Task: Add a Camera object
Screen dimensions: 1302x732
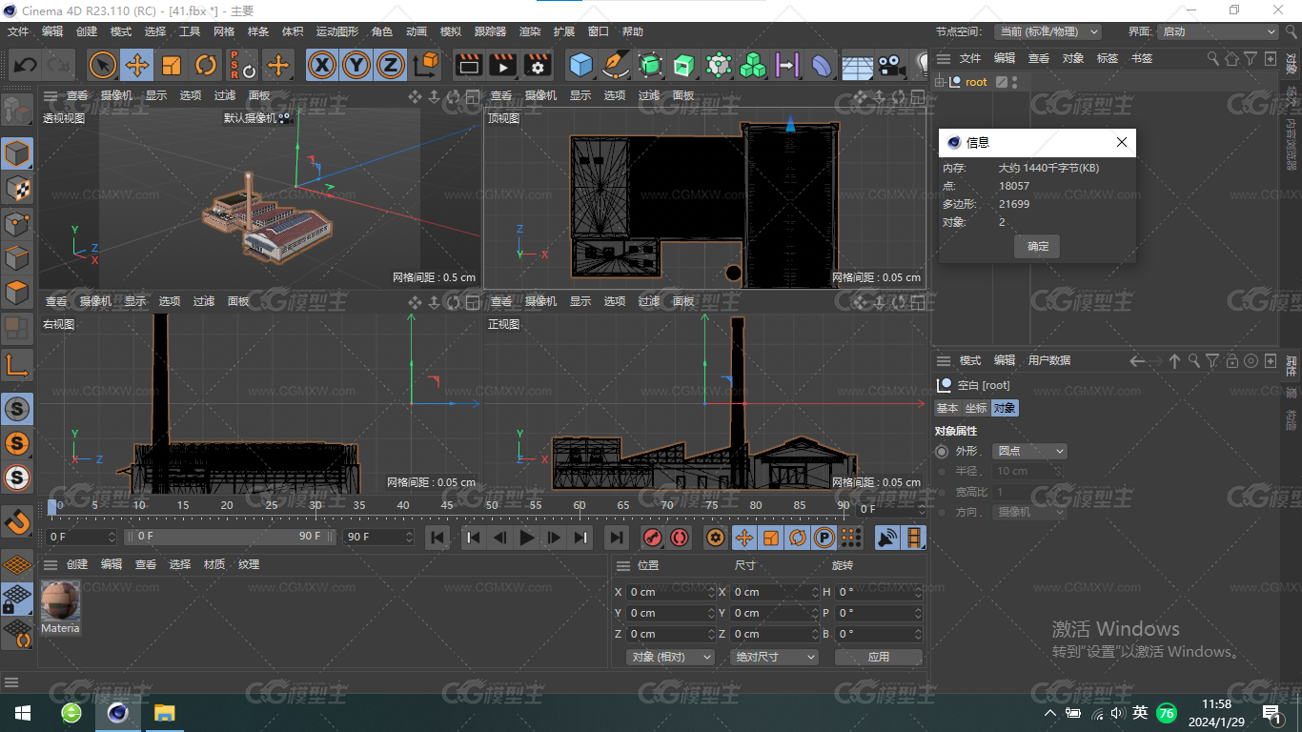Action: 891,65
